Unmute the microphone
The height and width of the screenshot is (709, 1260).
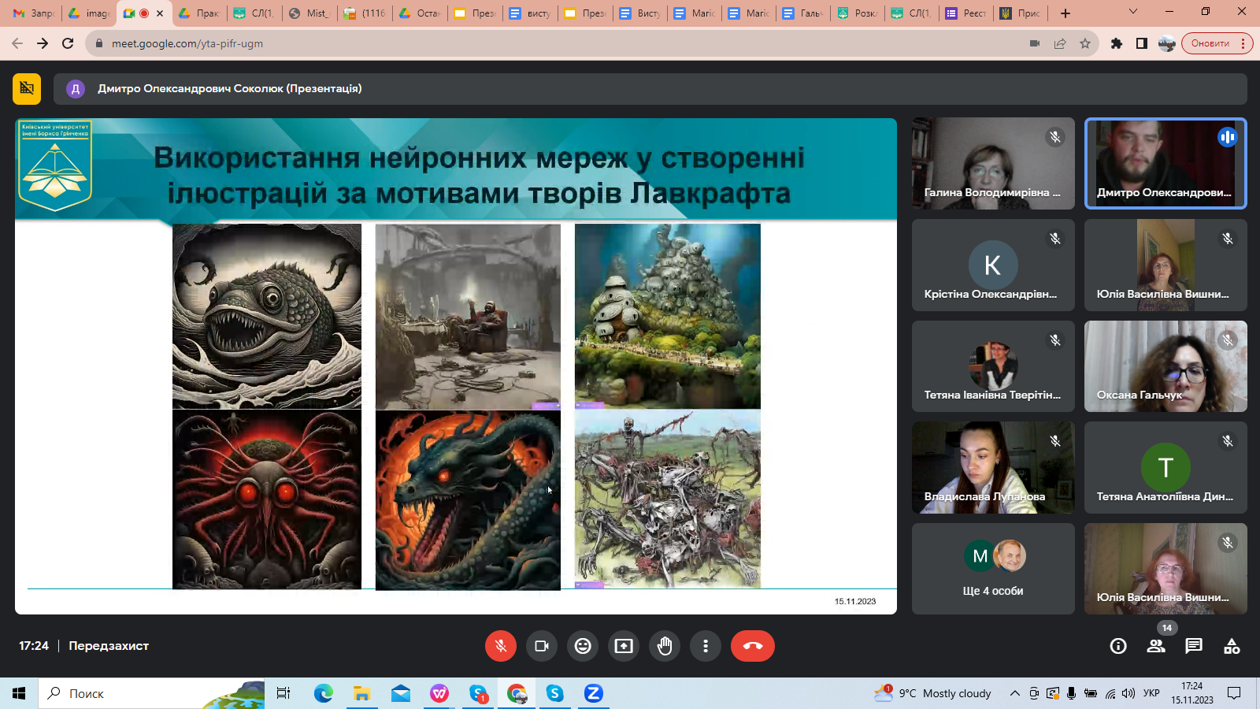coord(500,646)
